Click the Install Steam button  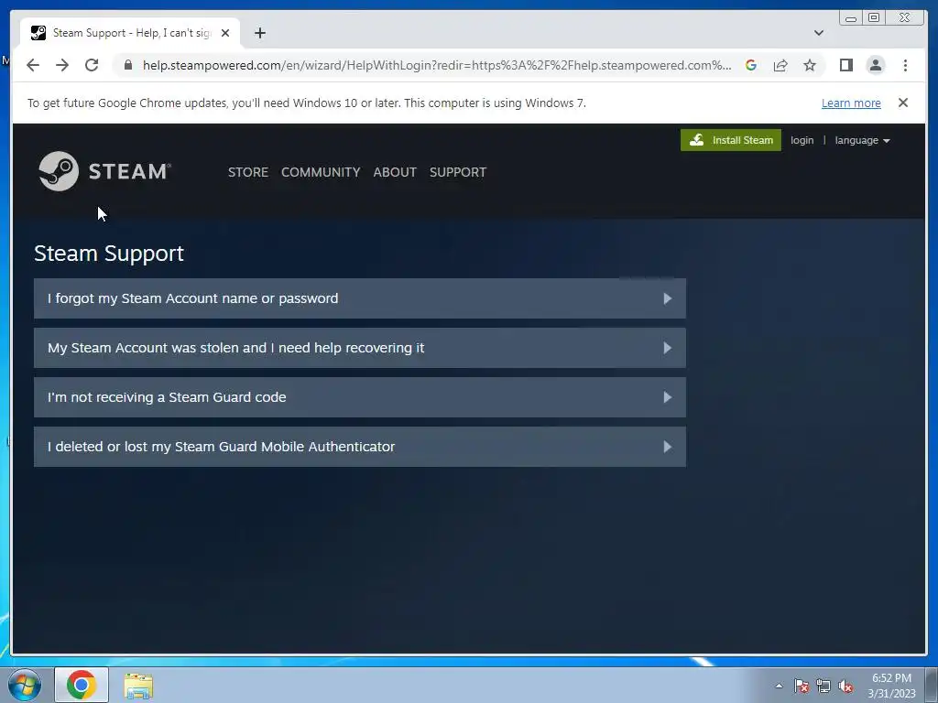pyautogui.click(x=730, y=140)
